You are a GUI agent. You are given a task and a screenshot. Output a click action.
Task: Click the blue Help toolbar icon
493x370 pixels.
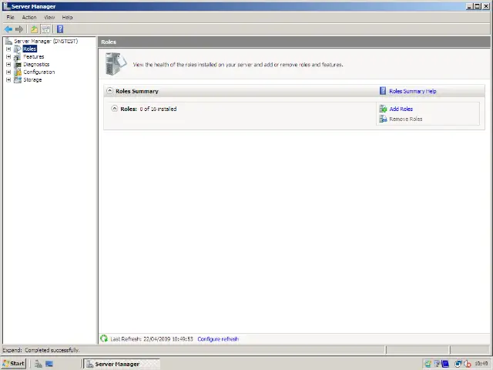[60, 29]
